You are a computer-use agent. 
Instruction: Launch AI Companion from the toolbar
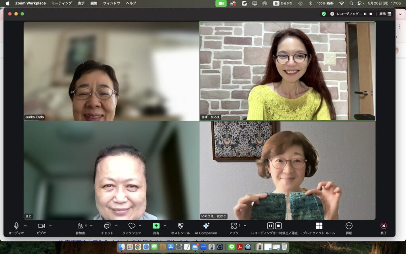click(x=206, y=226)
